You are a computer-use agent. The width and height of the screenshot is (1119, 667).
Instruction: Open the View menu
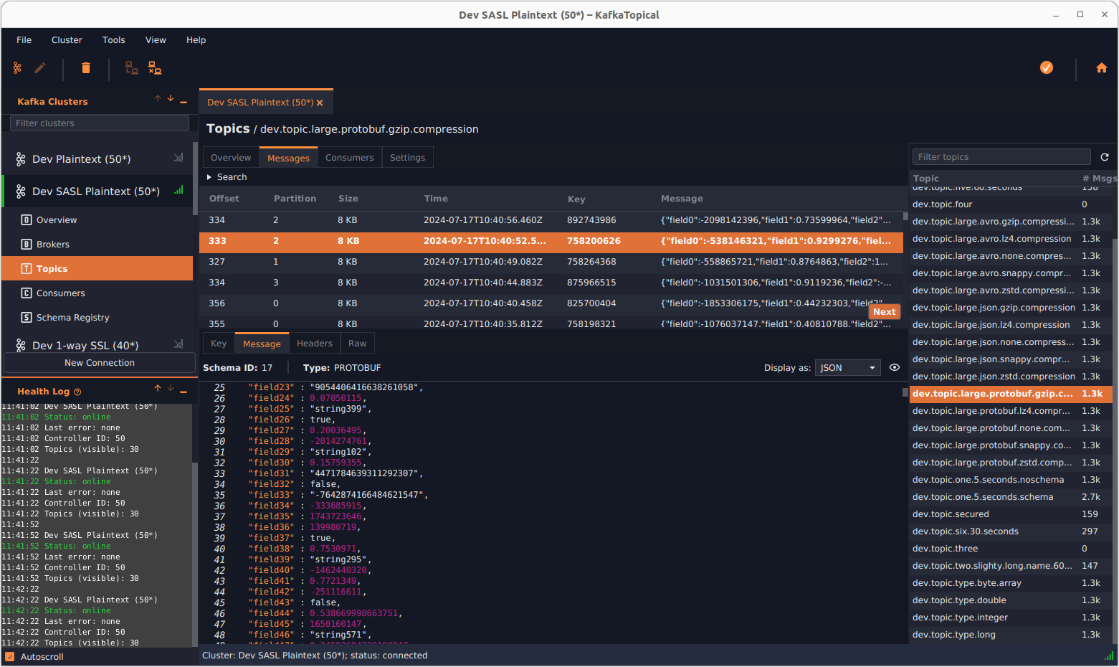click(156, 40)
